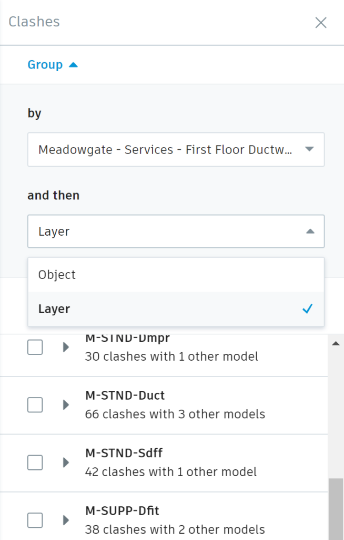
Task: Close the Clashes panel
Action: [x=321, y=23]
